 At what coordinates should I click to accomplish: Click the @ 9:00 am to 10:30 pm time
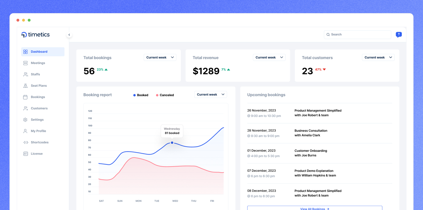point(264,116)
